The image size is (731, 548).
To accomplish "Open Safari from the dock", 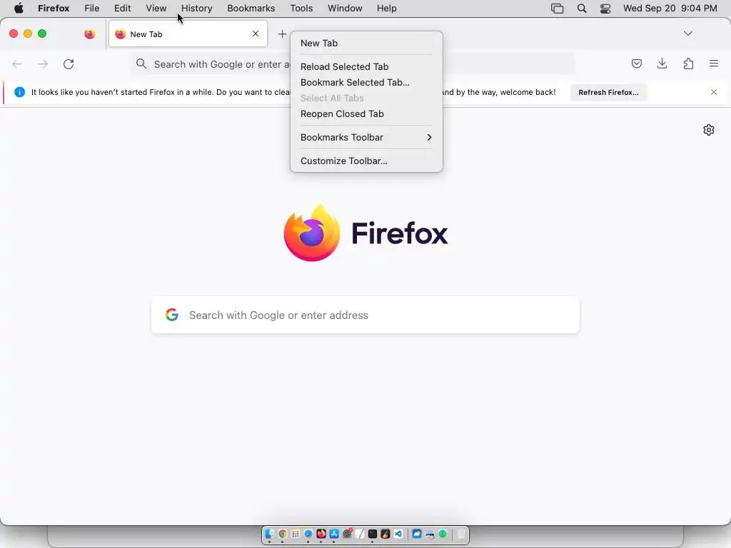I will (308, 534).
